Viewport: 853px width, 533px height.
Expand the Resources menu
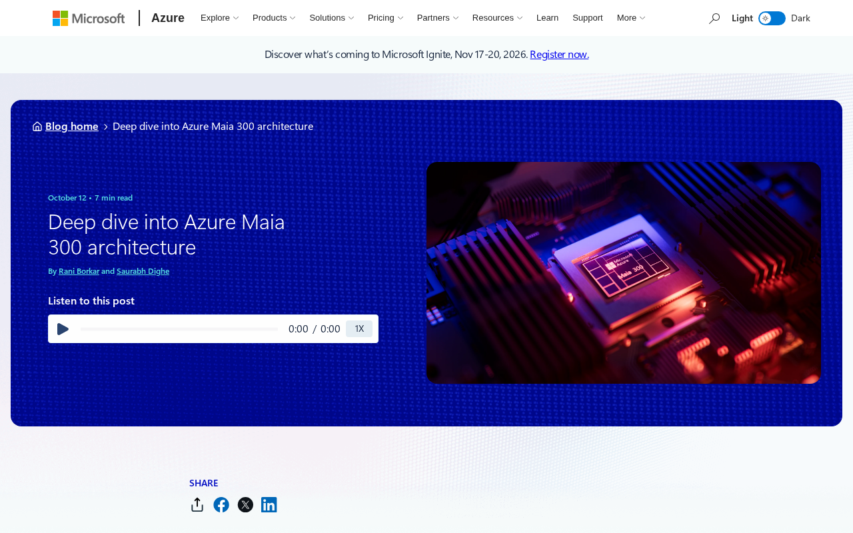(497, 18)
